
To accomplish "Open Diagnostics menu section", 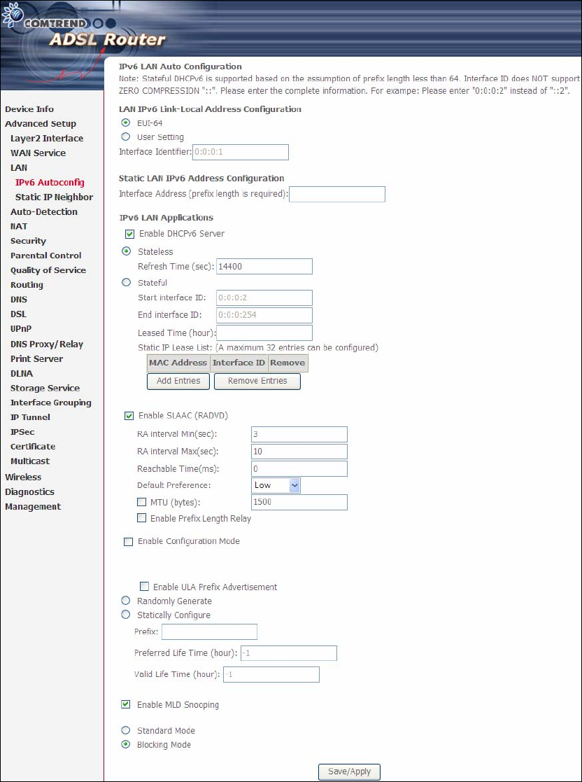I will [x=29, y=491].
